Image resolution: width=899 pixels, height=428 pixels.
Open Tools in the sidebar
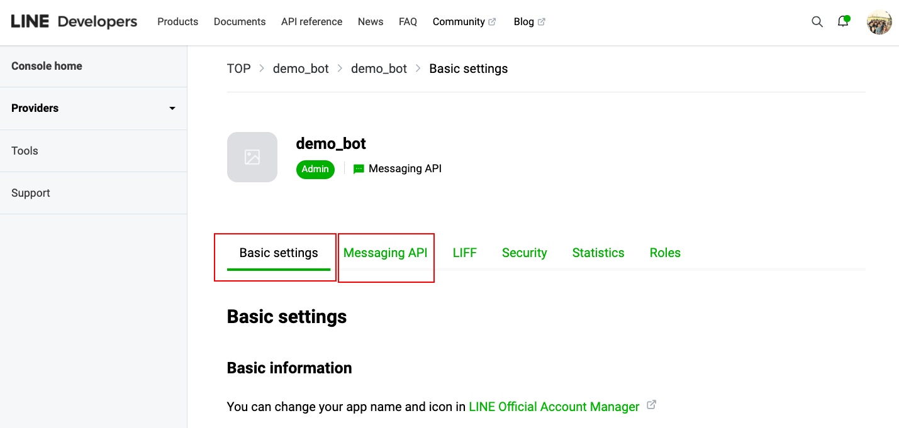25,151
